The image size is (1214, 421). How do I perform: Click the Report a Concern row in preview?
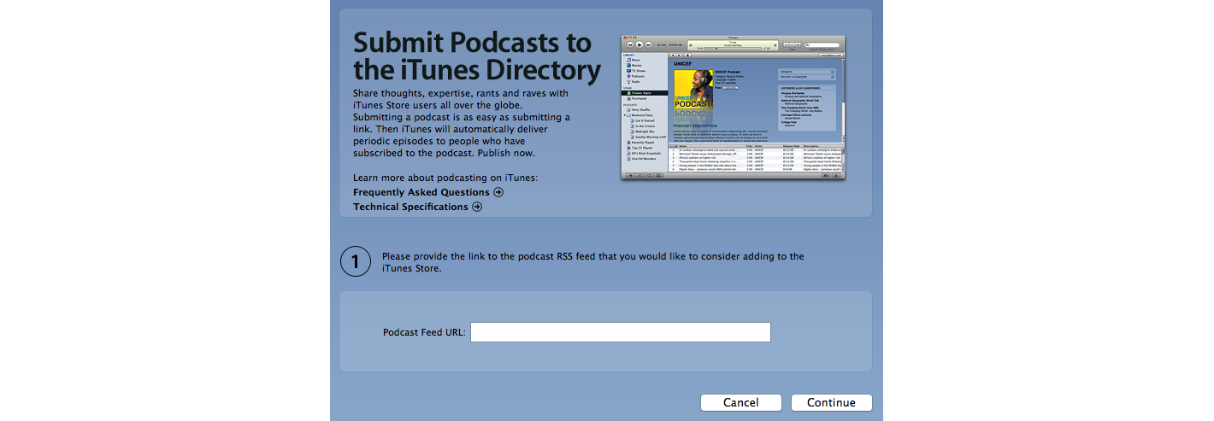[x=807, y=77]
